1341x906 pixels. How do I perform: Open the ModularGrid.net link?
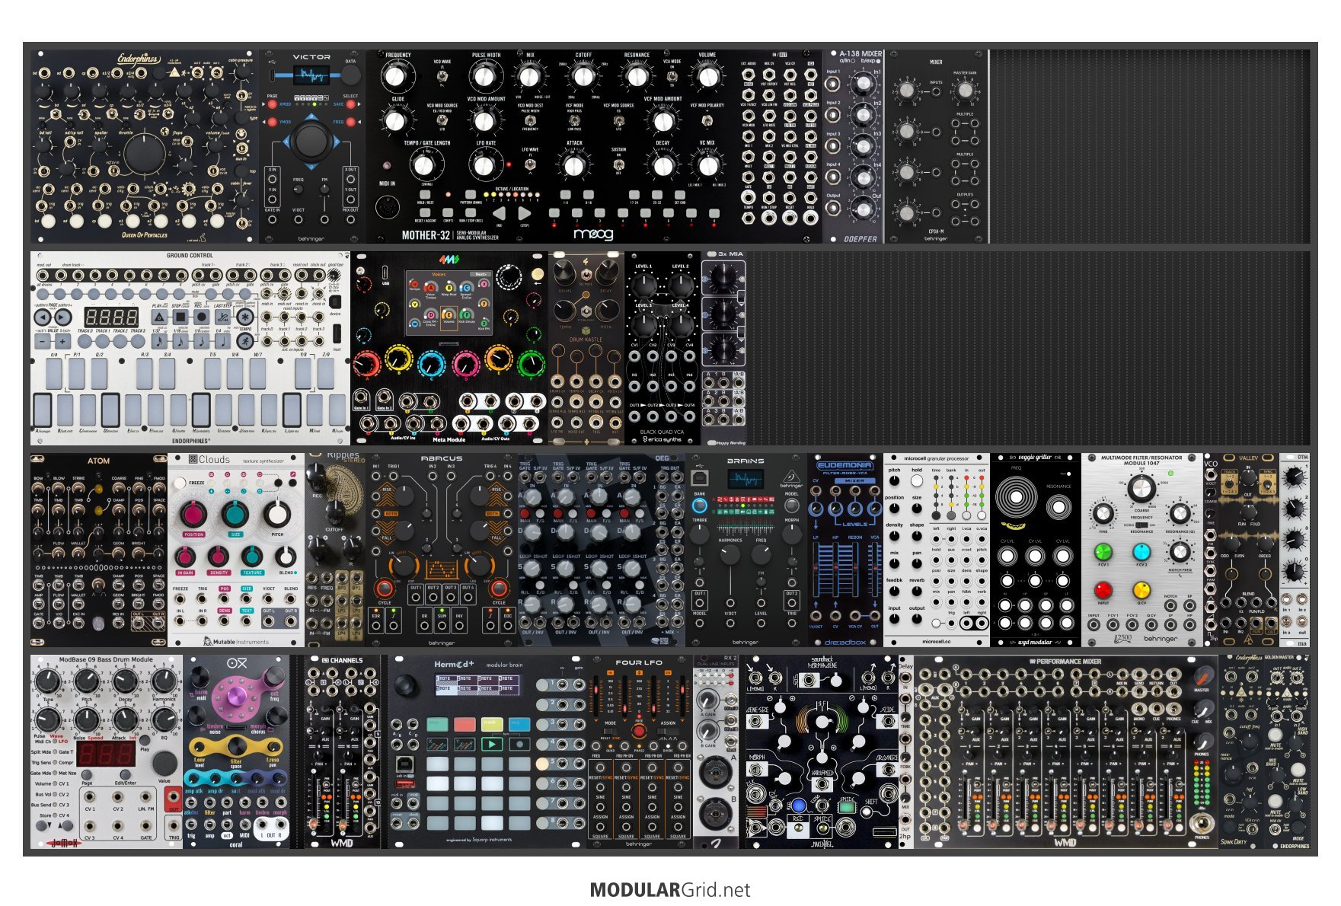coord(670,890)
